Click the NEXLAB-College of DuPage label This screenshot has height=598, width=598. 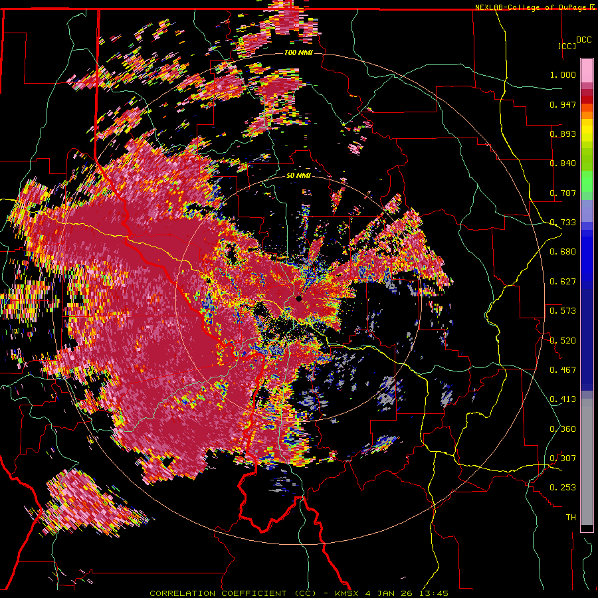[x=532, y=7]
